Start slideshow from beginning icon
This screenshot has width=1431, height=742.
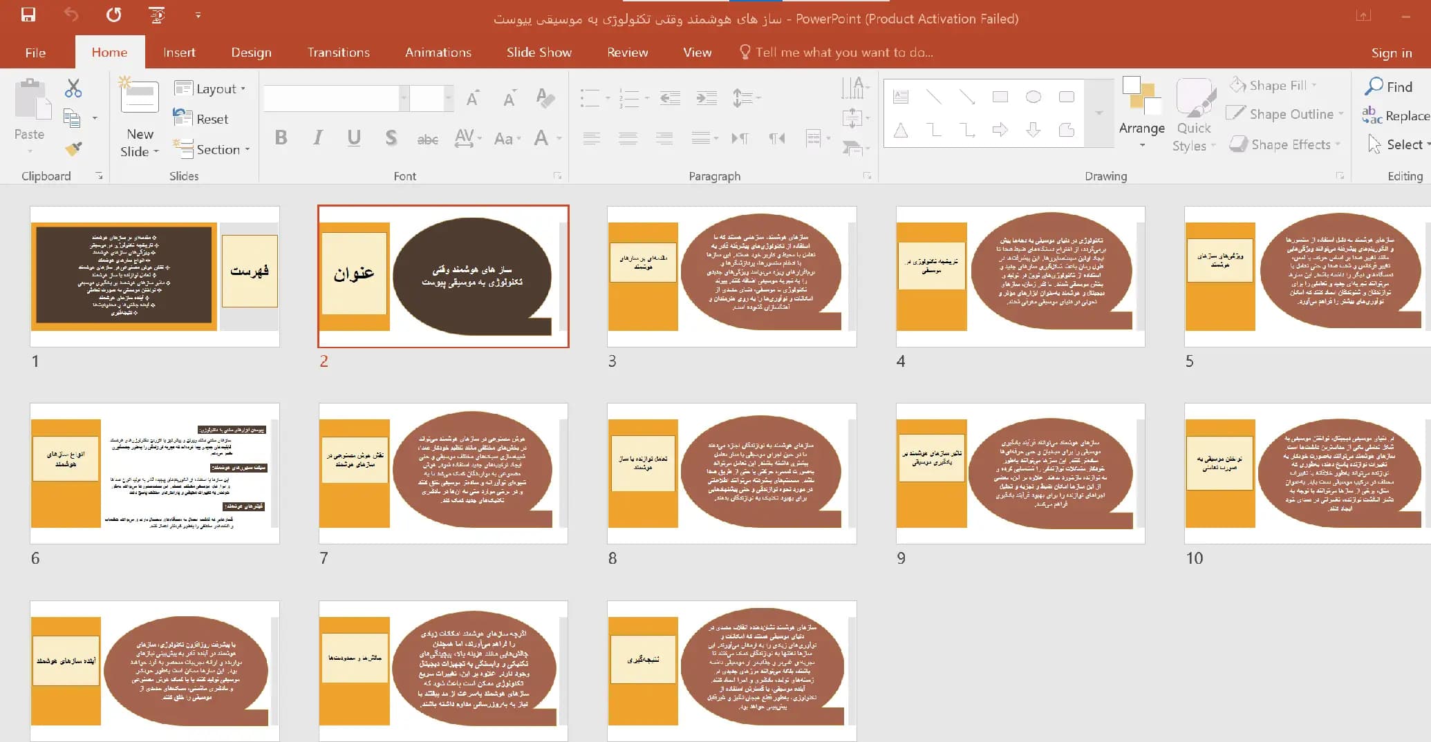pyautogui.click(x=157, y=15)
